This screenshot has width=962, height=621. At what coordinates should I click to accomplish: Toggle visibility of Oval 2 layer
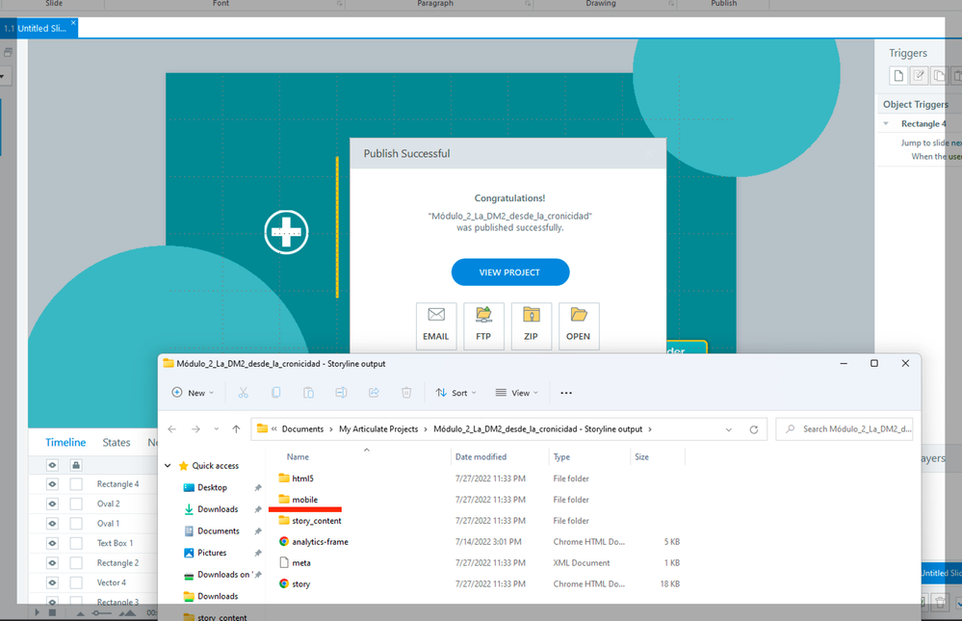point(52,504)
